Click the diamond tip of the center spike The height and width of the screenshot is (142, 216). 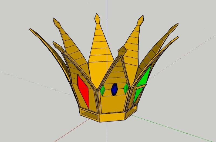[x=97, y=18]
